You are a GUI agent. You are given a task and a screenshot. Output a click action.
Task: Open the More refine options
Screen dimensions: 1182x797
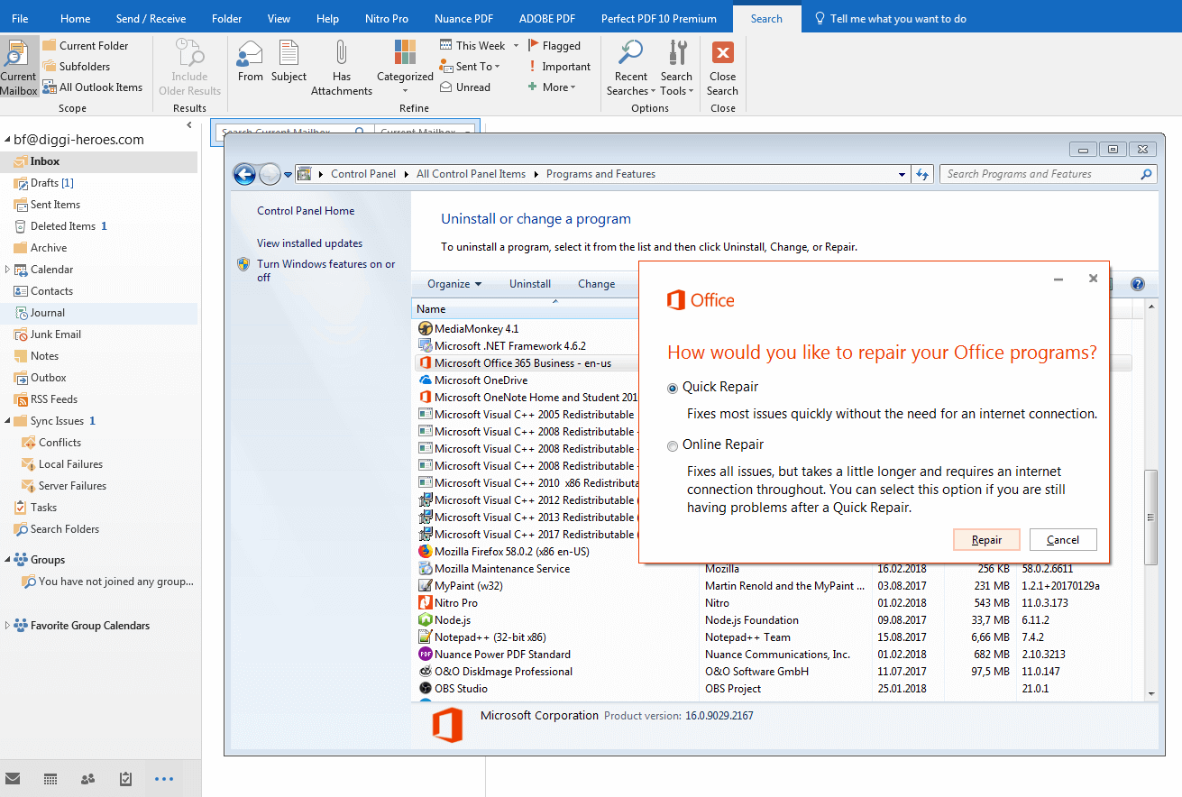(x=552, y=87)
